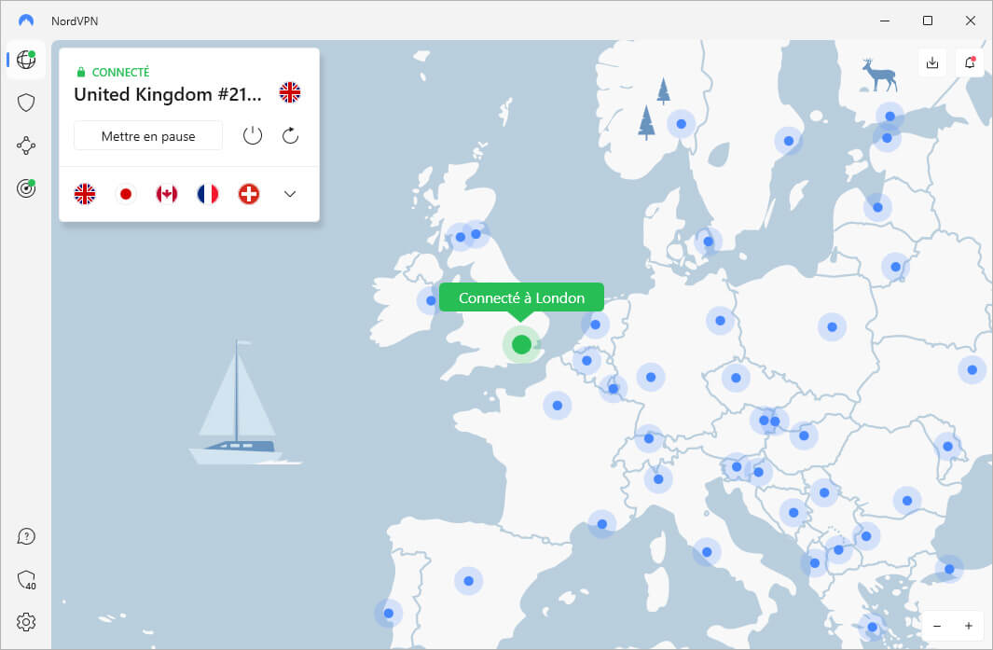Click the Connecté à London banner
The width and height of the screenshot is (993, 650).
[x=521, y=297]
